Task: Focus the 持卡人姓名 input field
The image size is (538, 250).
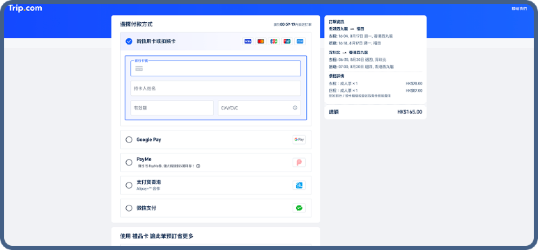Action: click(215, 88)
